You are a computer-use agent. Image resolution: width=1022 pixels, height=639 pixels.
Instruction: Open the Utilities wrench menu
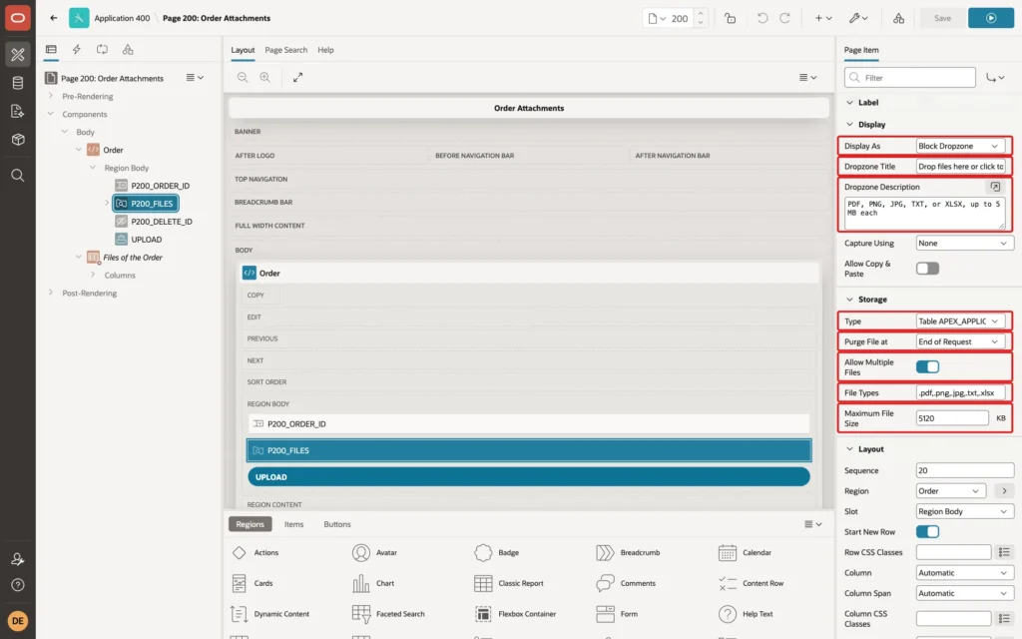[859, 18]
